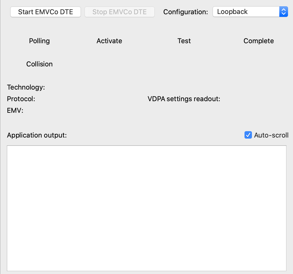Click the Start EMVCo DTE button
Screen dimensions: 293x274
45,12
